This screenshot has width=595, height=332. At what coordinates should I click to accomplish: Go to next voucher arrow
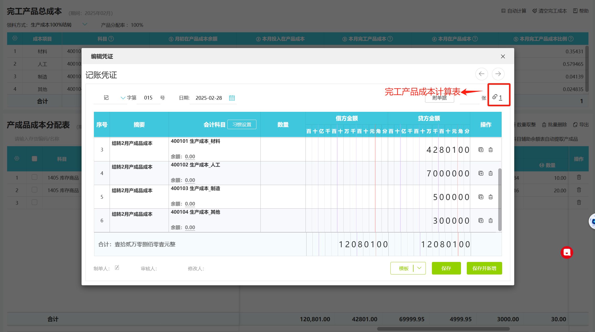point(498,74)
